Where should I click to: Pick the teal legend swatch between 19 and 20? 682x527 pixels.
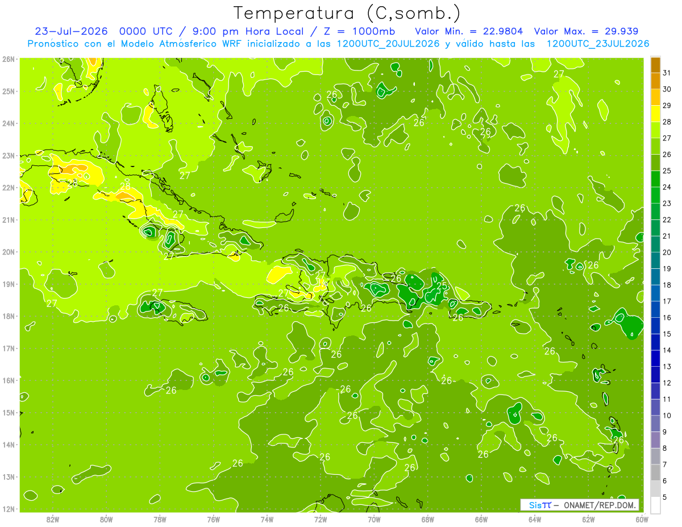(655, 261)
